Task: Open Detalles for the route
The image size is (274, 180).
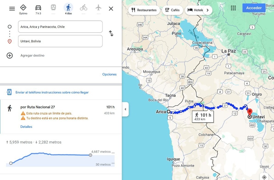Action: coord(26,126)
